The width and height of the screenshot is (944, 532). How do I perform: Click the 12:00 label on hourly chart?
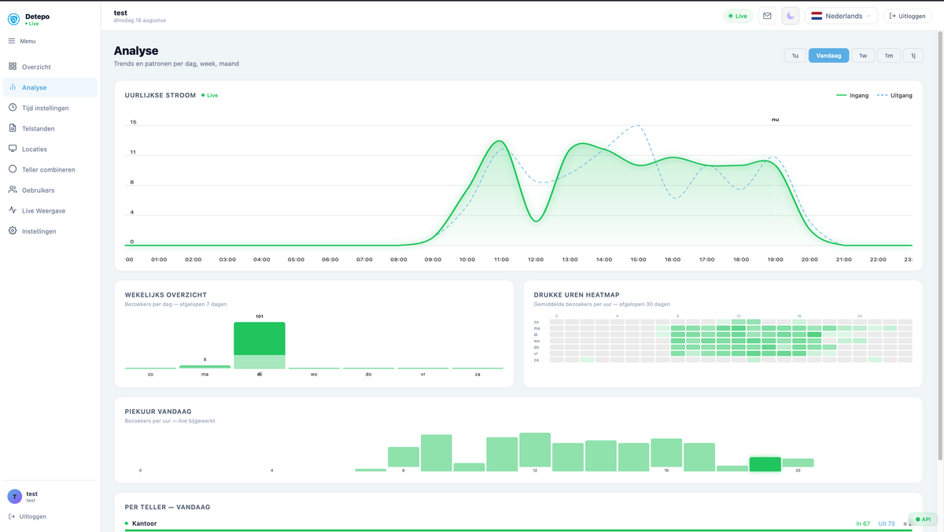536,259
